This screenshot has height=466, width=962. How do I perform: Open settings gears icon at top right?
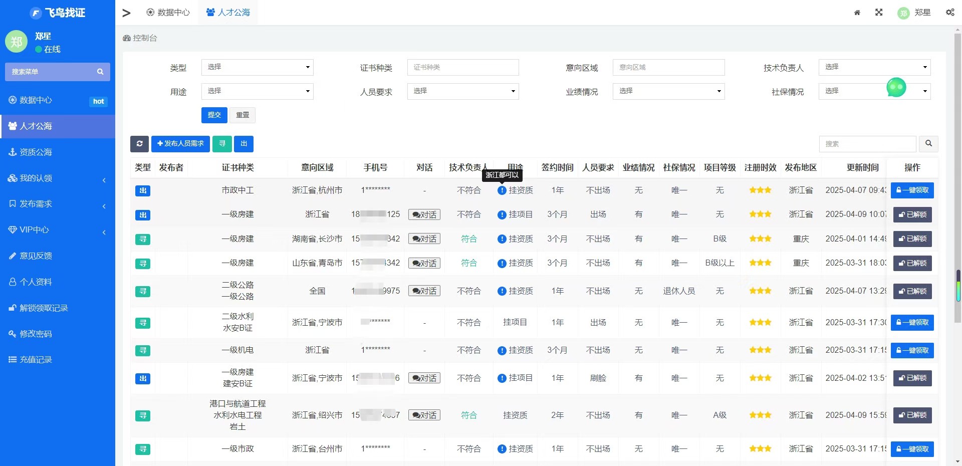pyautogui.click(x=949, y=13)
